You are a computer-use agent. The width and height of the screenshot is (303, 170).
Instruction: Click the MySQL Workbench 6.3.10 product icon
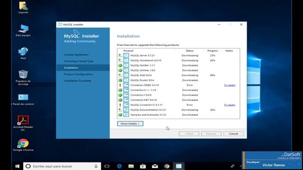point(126,60)
